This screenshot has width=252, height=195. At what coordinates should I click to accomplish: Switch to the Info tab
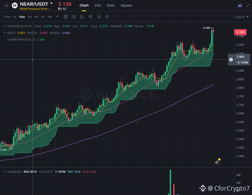pos(97,5)
